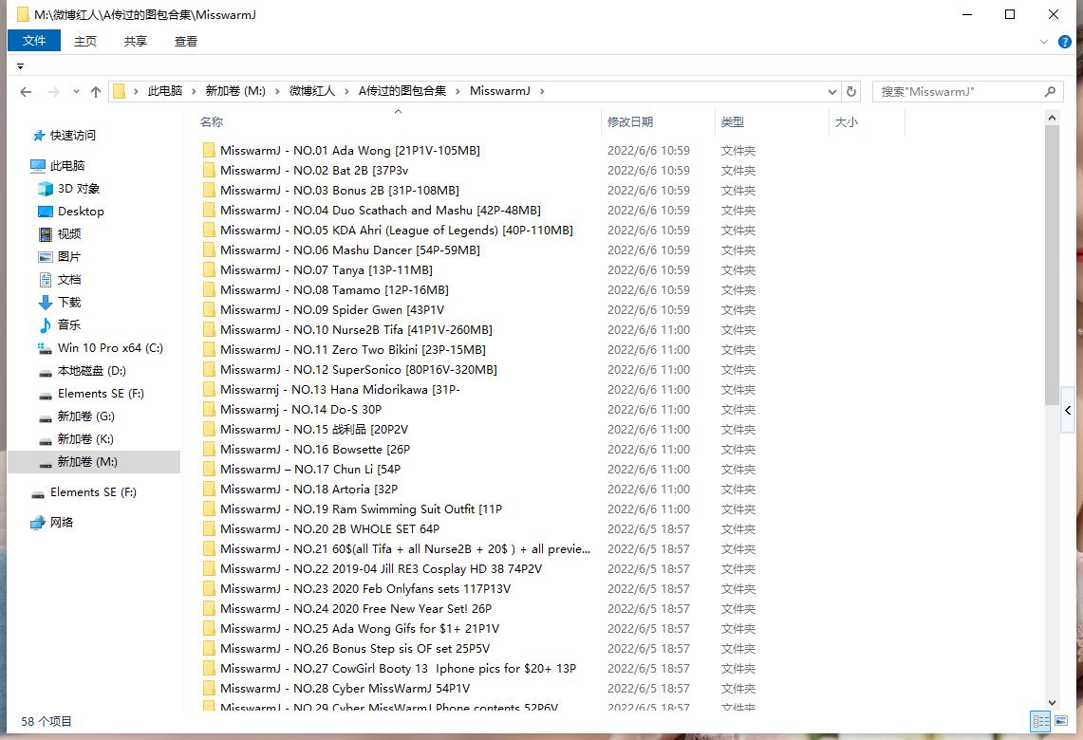The height and width of the screenshot is (740, 1083).
Task: Select folder icon of NO.12 SuperSonico
Action: [x=209, y=370]
